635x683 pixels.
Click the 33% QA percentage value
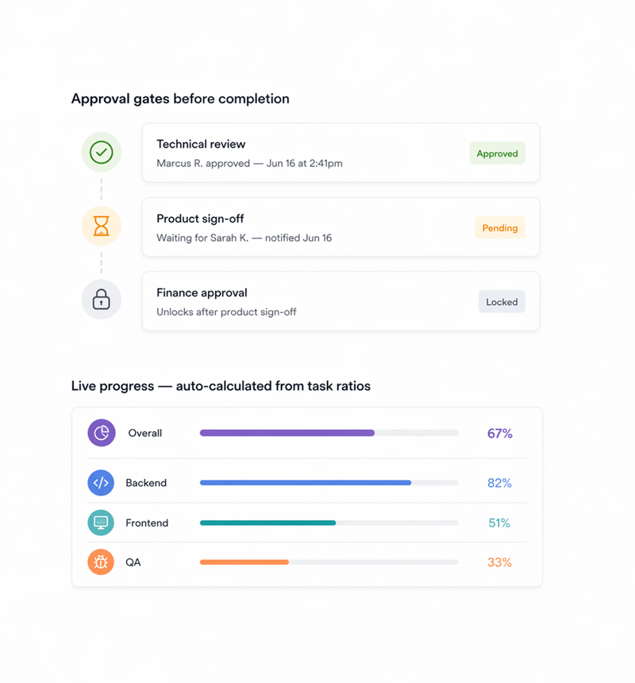(499, 562)
